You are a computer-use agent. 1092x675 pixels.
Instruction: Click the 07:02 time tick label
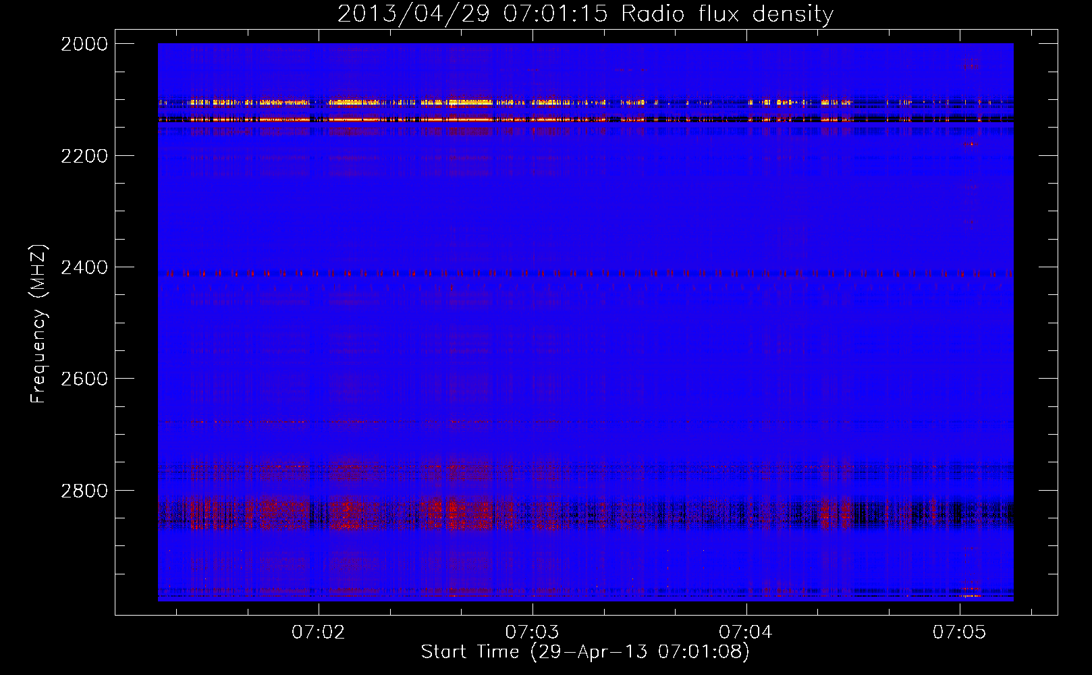318,632
